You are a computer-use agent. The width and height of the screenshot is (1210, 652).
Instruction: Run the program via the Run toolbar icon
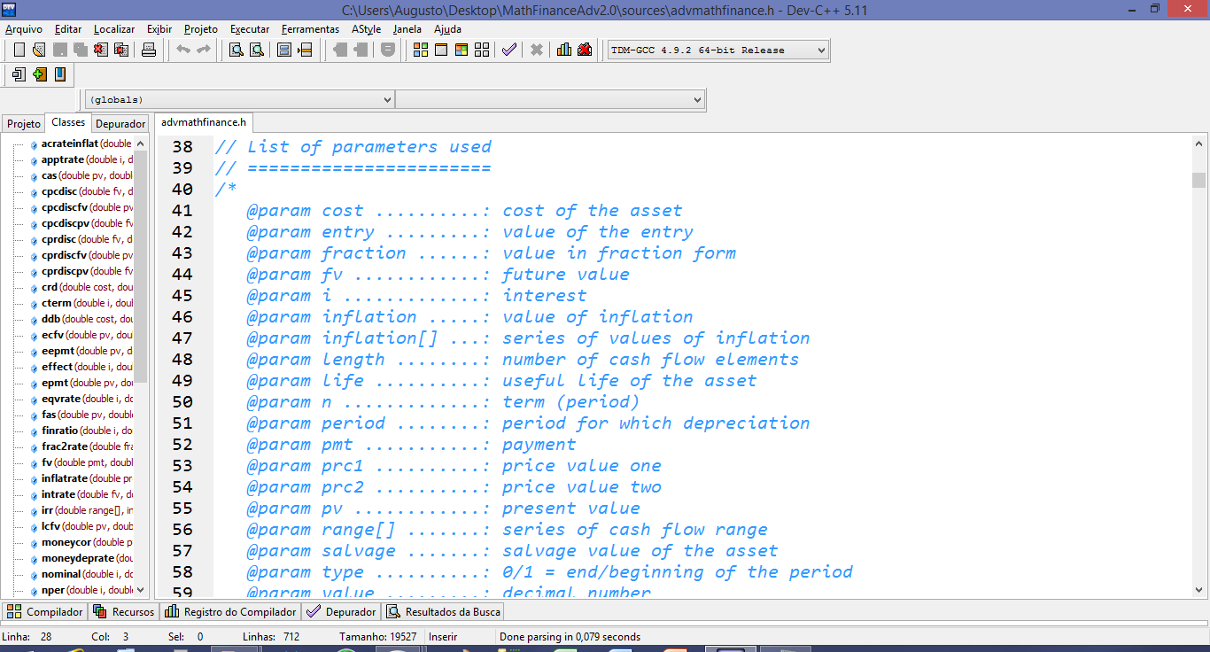coord(441,50)
